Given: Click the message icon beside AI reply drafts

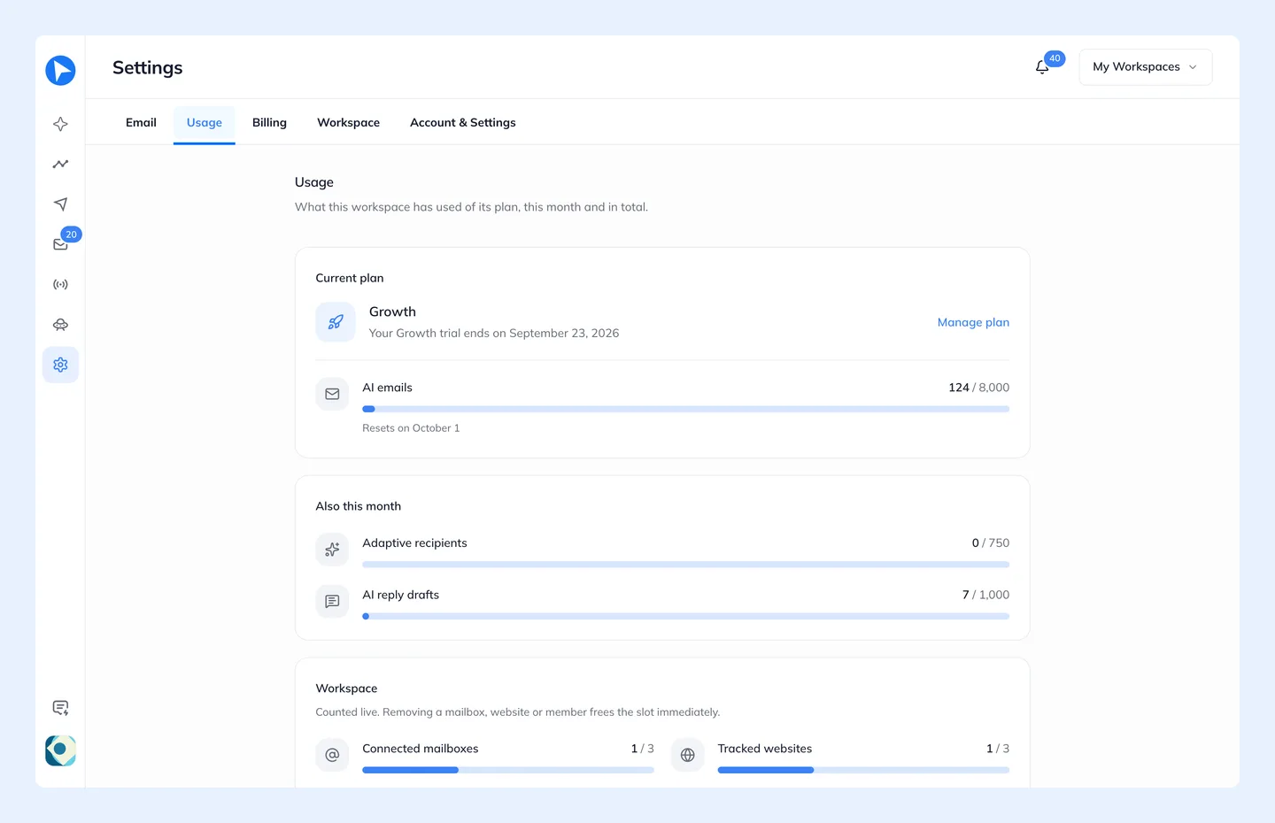Looking at the screenshot, I should pos(332,602).
